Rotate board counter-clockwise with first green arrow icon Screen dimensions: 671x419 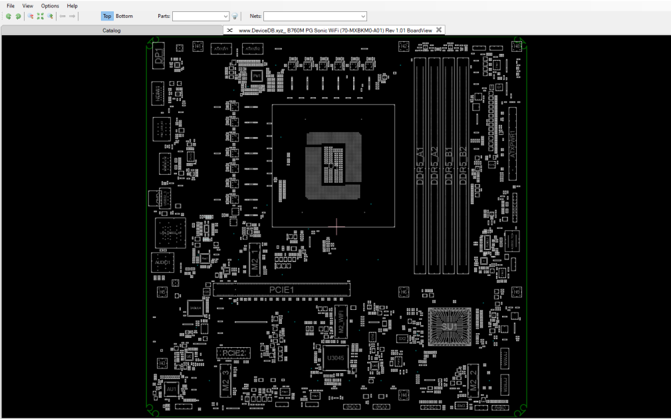tap(8, 16)
